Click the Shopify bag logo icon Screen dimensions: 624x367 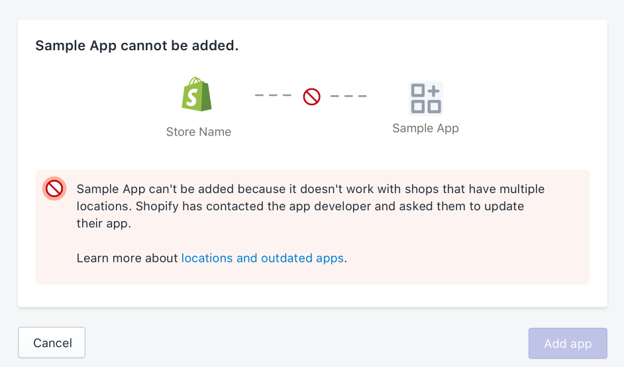point(197,95)
